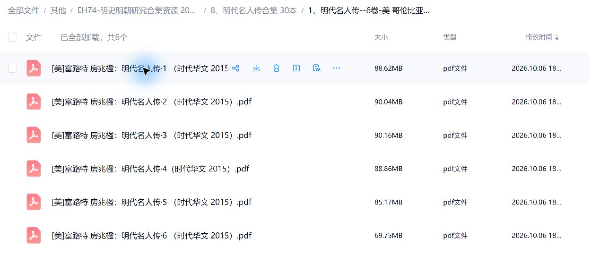Click the 已全部加载，共6个 label
The image size is (591, 272).
click(x=94, y=37)
